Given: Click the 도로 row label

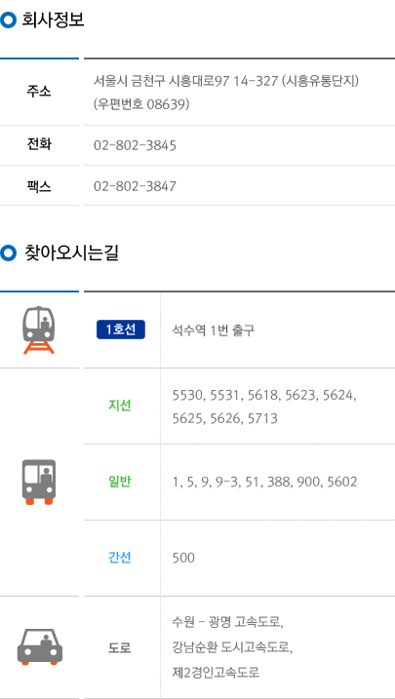Looking at the screenshot, I should [120, 647].
